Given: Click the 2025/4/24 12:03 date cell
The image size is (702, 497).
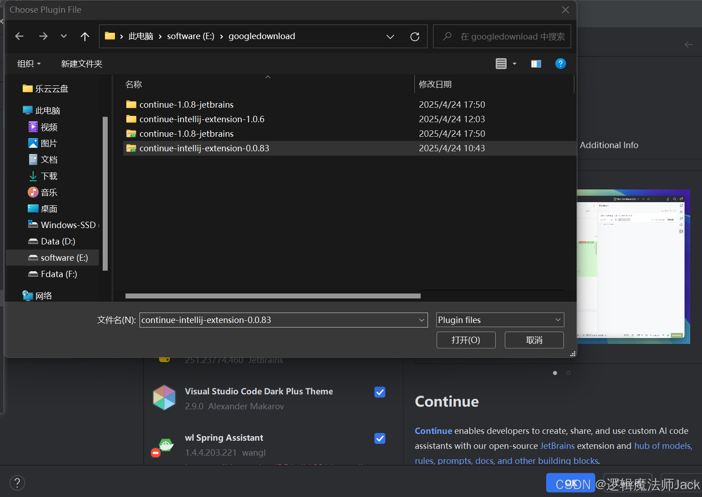Looking at the screenshot, I should (452, 119).
